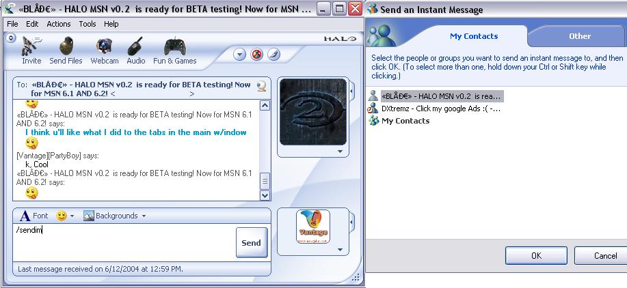
Task: Click the conversation scrollbar thumb
Action: 265,182
